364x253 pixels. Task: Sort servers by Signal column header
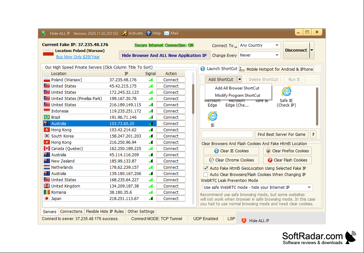pos(150,73)
